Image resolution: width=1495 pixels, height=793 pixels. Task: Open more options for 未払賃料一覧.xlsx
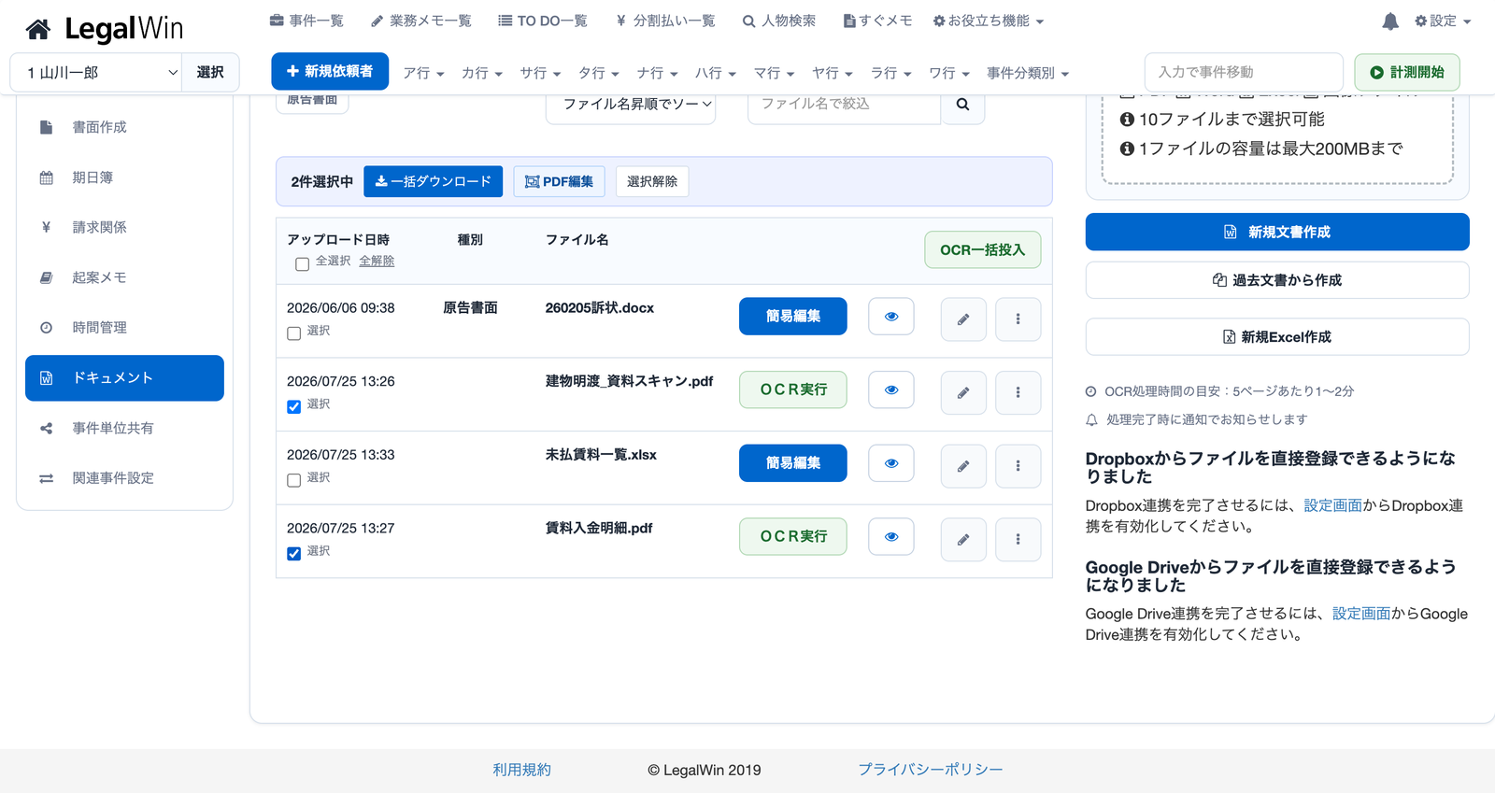click(1018, 466)
